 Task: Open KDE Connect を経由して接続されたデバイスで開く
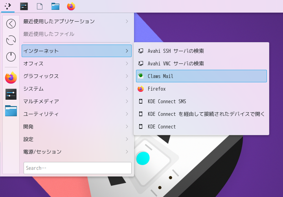point(201,114)
